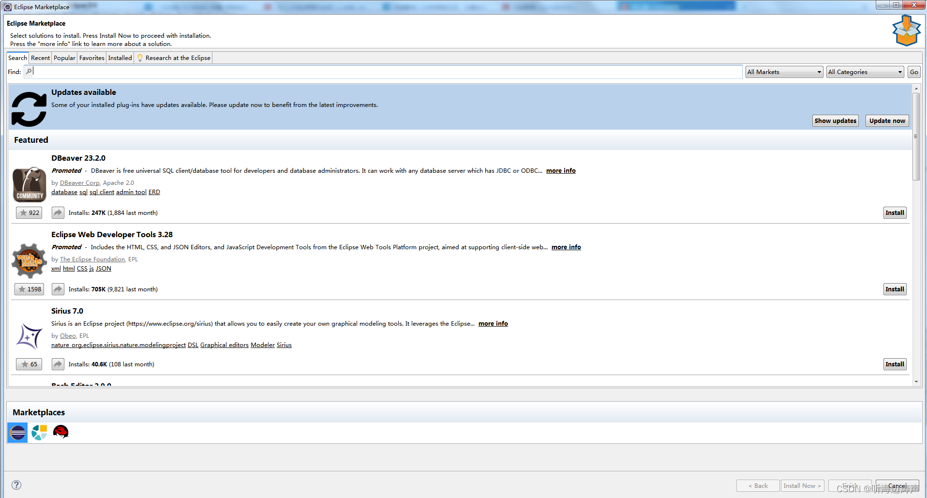The height and width of the screenshot is (498, 927).
Task: Click the Eclipse icon in the title bar
Action: 8,7
